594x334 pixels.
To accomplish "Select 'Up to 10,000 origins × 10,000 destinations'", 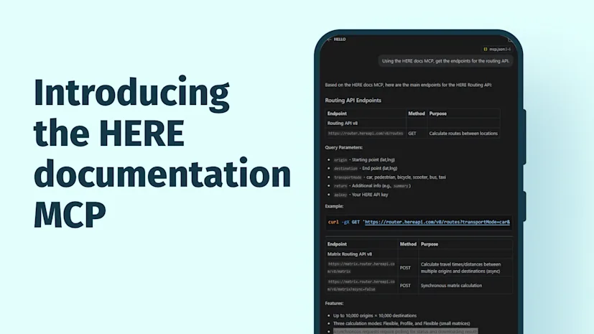I will pyautogui.click(x=375, y=315).
